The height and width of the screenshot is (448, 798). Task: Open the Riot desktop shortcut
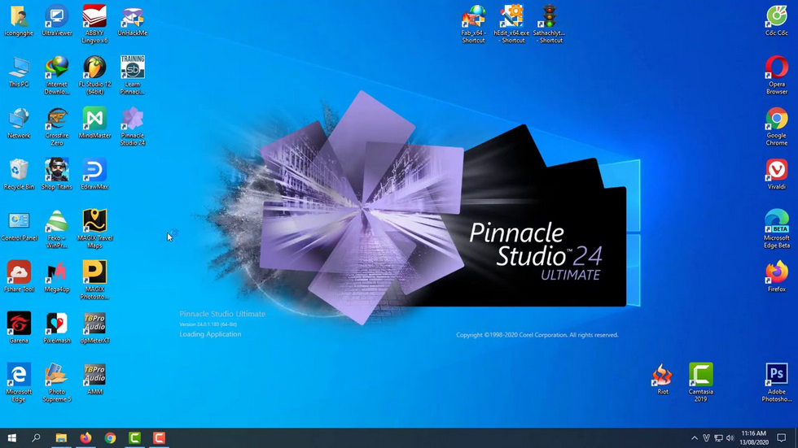(x=663, y=380)
